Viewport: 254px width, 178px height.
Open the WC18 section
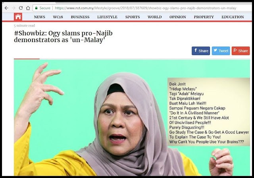pos(58,17)
